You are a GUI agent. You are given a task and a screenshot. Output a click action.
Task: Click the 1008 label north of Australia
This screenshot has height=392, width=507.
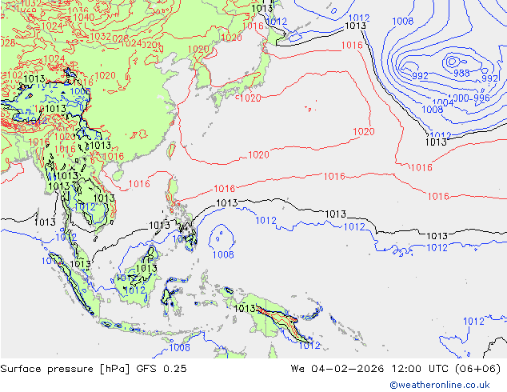[180, 348]
